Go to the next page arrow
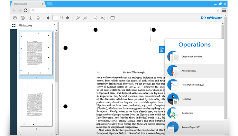 coord(68,18)
